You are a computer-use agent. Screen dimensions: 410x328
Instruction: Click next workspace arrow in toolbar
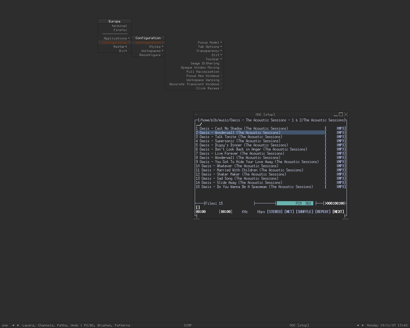(18, 325)
